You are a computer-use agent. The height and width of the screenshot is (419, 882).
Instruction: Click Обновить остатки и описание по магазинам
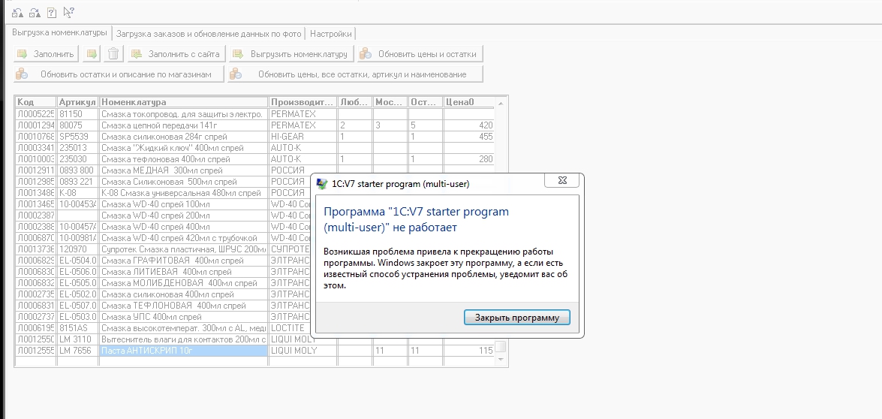119,74
